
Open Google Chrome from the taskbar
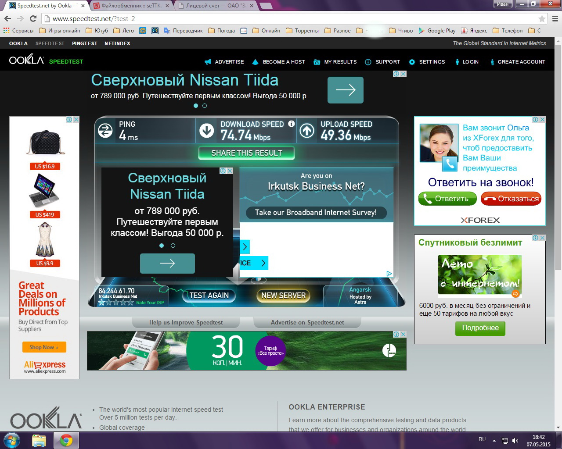point(66,440)
